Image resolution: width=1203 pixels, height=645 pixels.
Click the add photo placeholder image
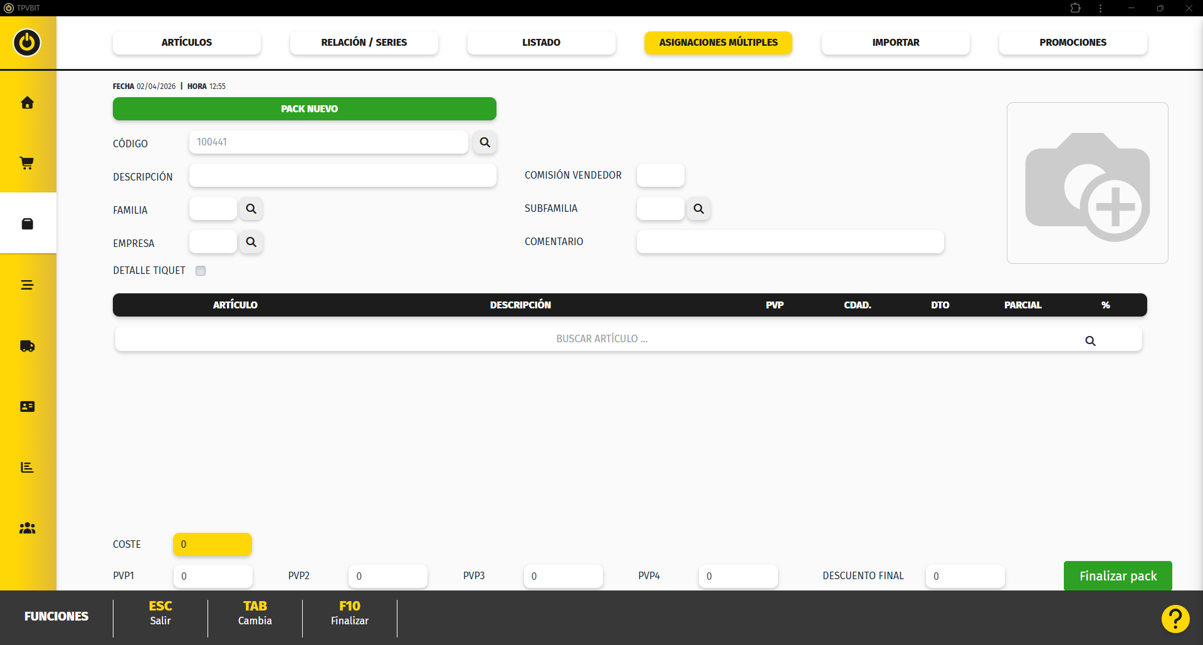[1087, 183]
